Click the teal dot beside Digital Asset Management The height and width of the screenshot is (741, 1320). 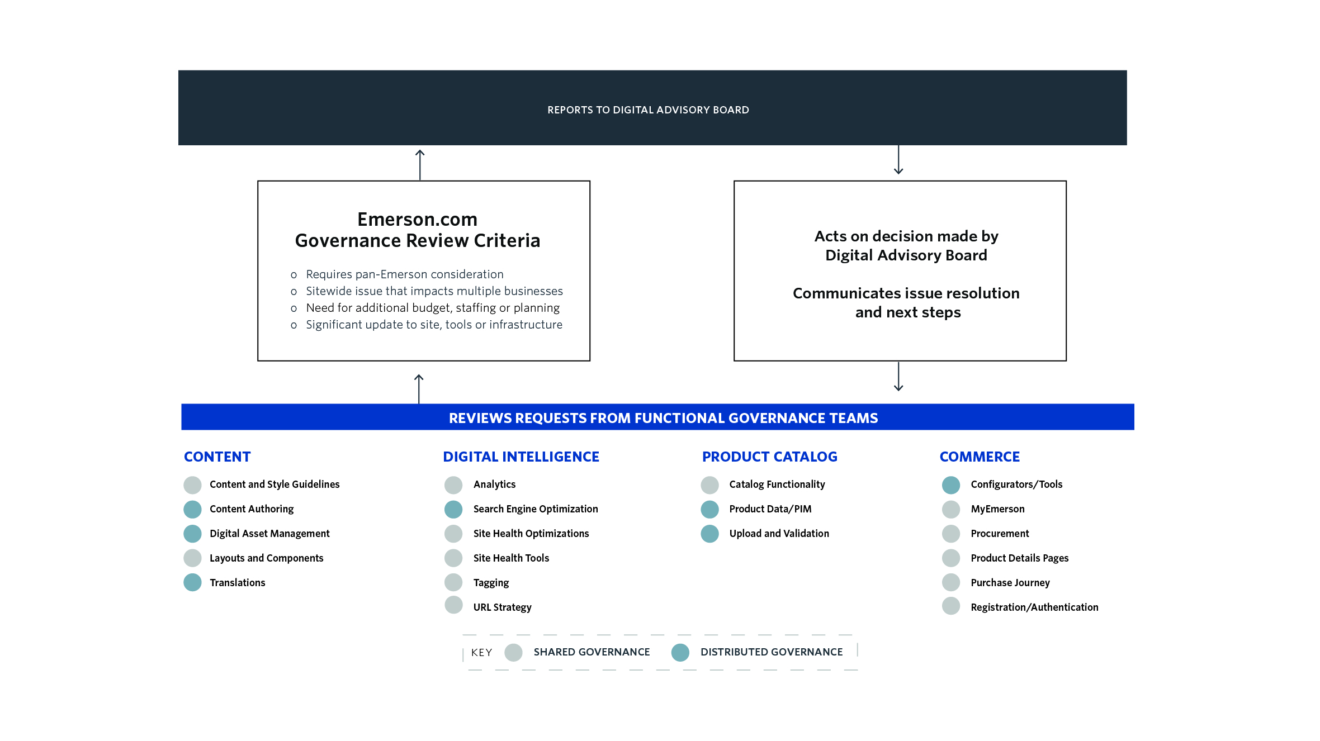(192, 534)
